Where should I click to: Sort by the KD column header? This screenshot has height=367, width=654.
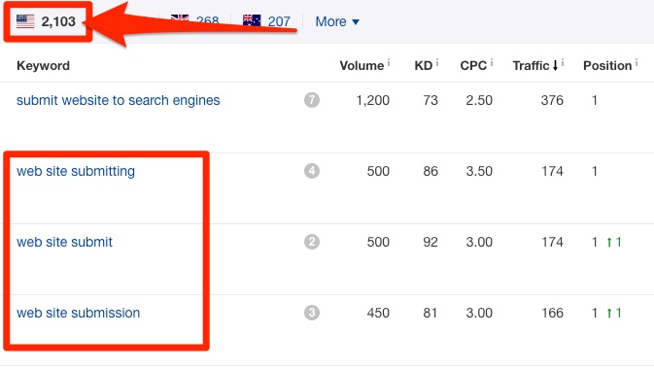click(424, 65)
